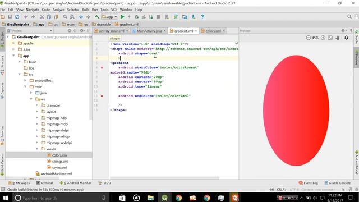Click the Replace icon in toolbar
This screenshot has width=359, height=202.
tap(72, 17)
